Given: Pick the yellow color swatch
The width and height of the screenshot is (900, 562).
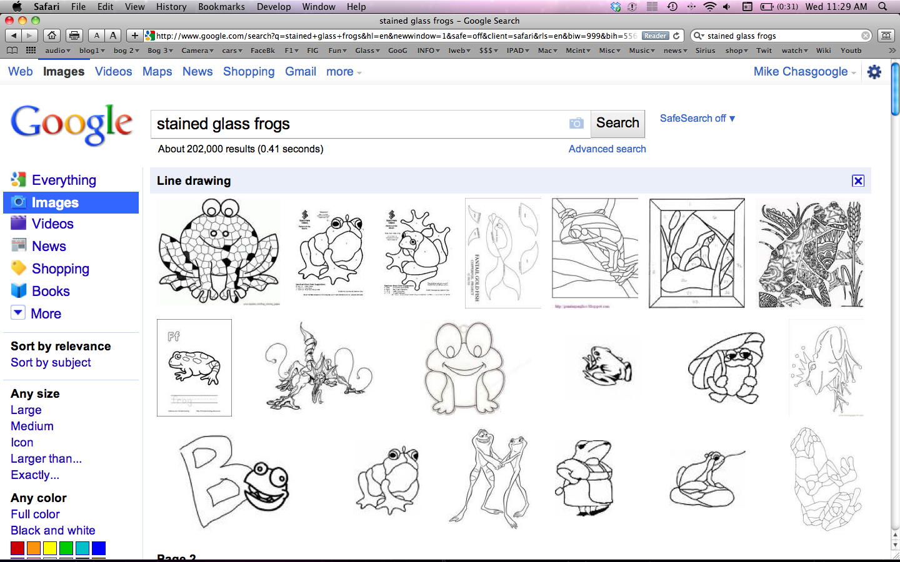Looking at the screenshot, I should pos(50,548).
